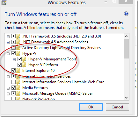Screen dimensions: 138x117
Task: Uncheck the Media Features checkbox
Action: (x=13, y=88)
